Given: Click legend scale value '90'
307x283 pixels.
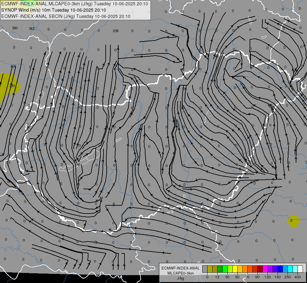Looking at the screenshot, I should click(x=257, y=277).
